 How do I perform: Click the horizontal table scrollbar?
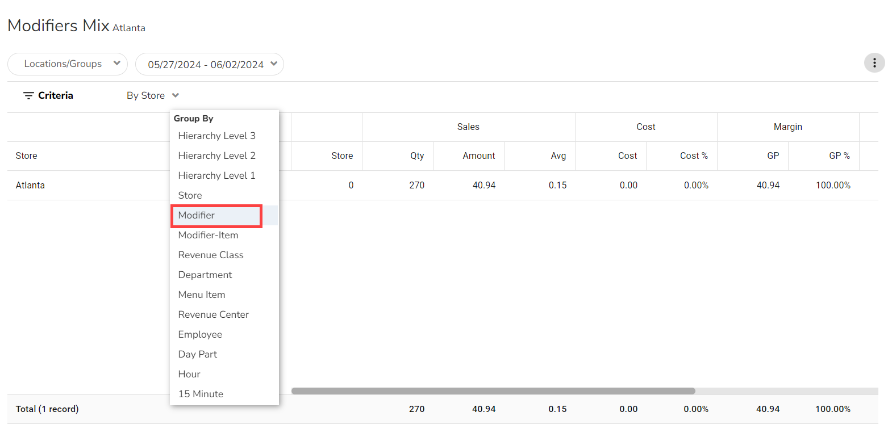(x=493, y=391)
